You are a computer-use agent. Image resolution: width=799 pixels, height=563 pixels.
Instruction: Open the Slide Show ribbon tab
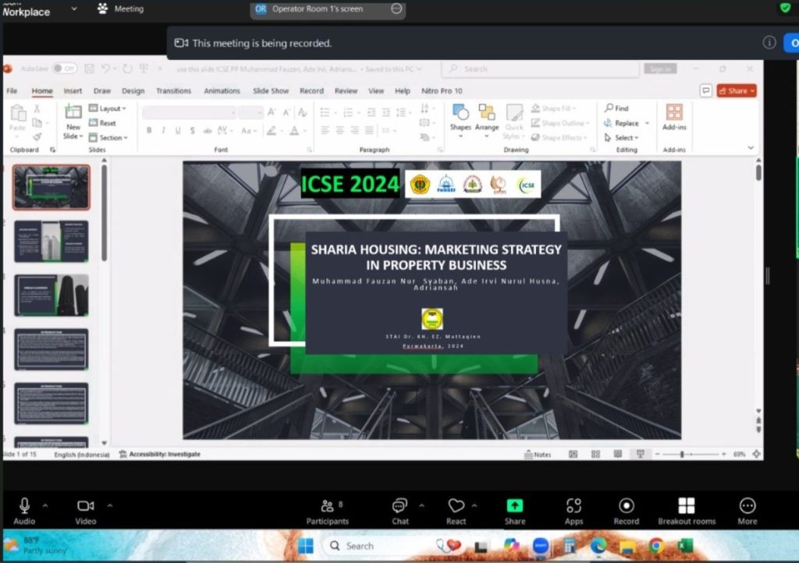pos(271,91)
